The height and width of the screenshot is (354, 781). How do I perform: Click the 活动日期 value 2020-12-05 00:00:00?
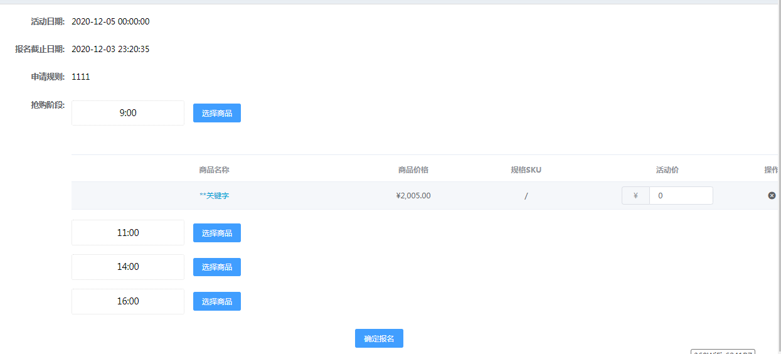click(110, 22)
